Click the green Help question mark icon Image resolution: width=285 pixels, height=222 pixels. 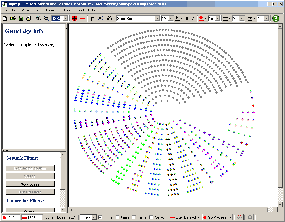tap(276, 18)
